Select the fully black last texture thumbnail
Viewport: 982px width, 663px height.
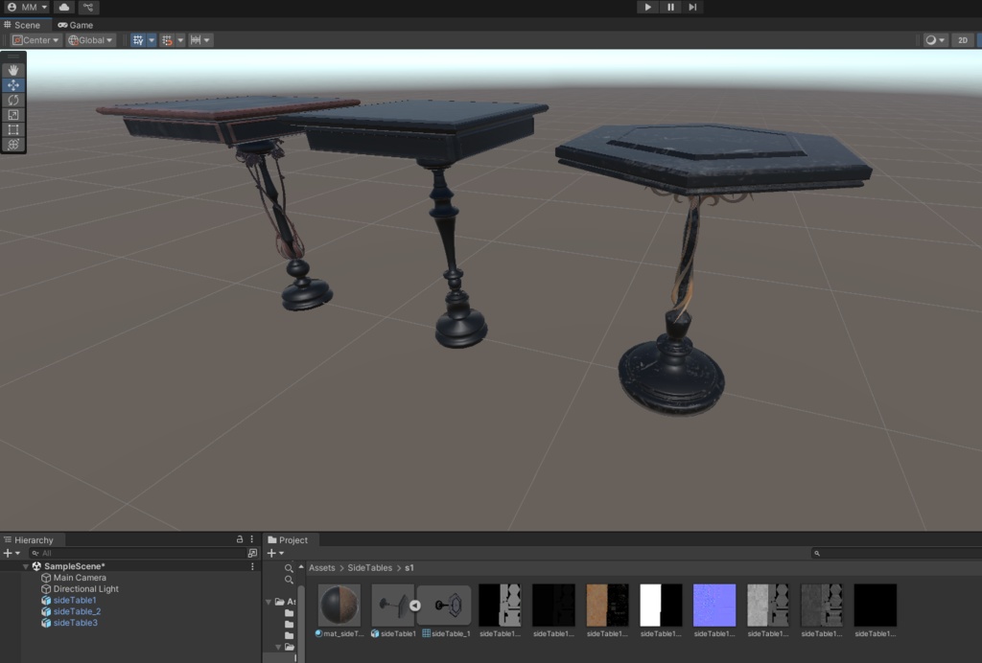[876, 605]
